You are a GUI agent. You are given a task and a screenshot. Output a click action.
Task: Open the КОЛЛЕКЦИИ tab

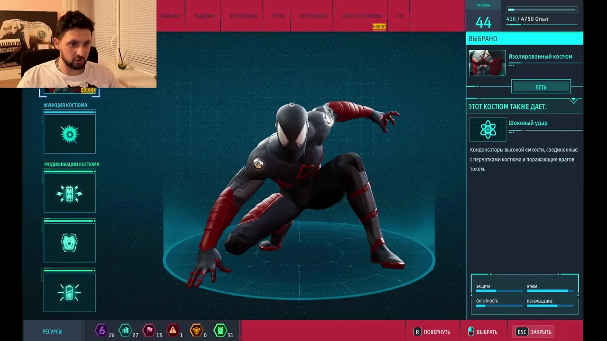tap(243, 16)
